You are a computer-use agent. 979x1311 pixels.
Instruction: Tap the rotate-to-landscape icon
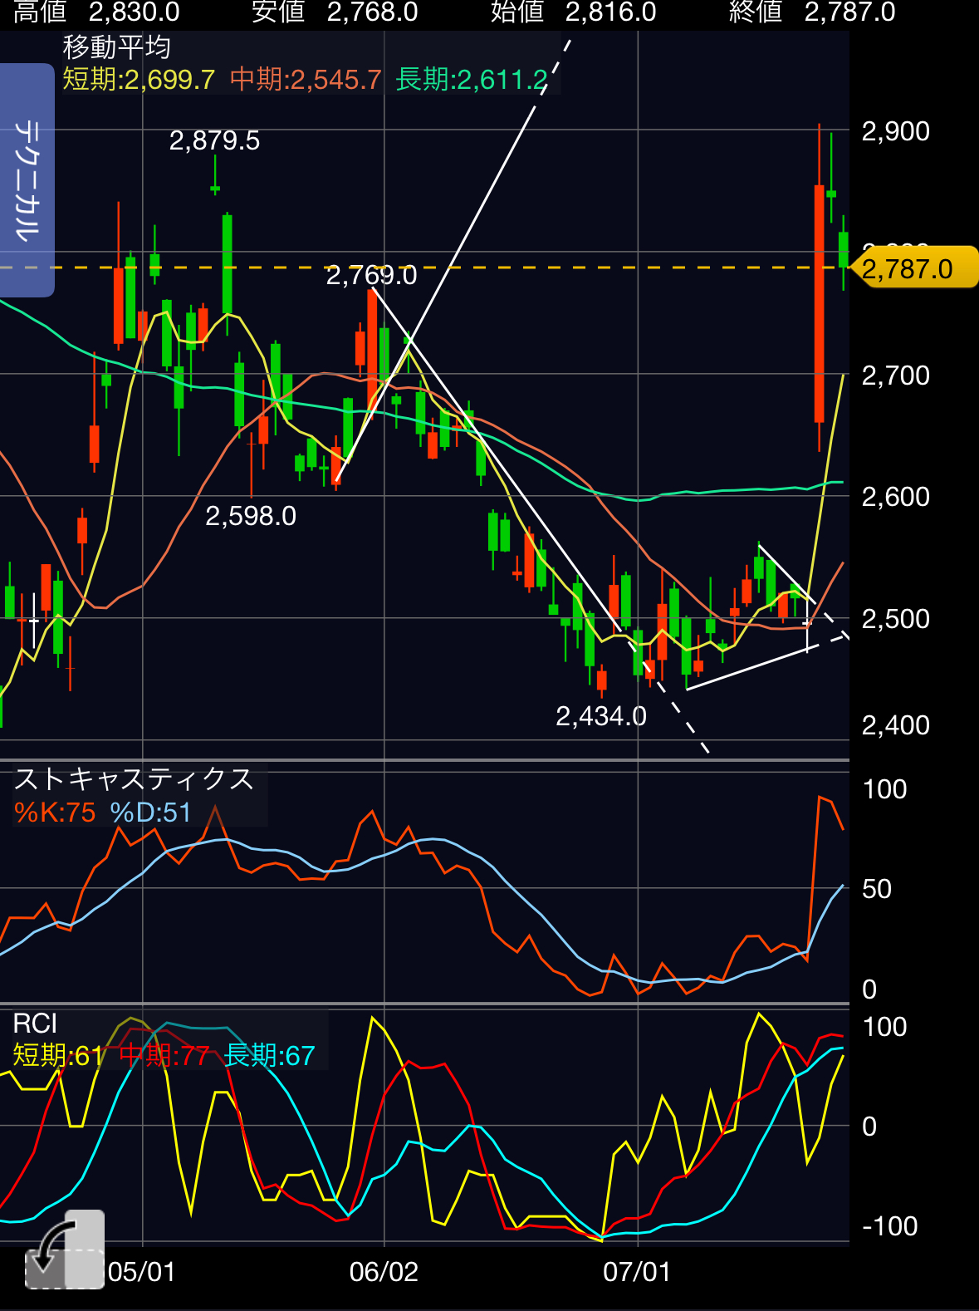tap(64, 1250)
